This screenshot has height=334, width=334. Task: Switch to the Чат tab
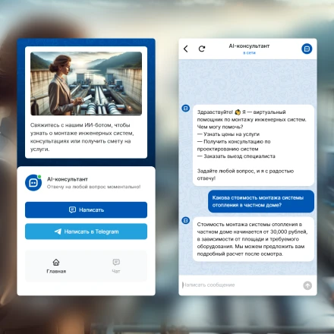point(116,266)
